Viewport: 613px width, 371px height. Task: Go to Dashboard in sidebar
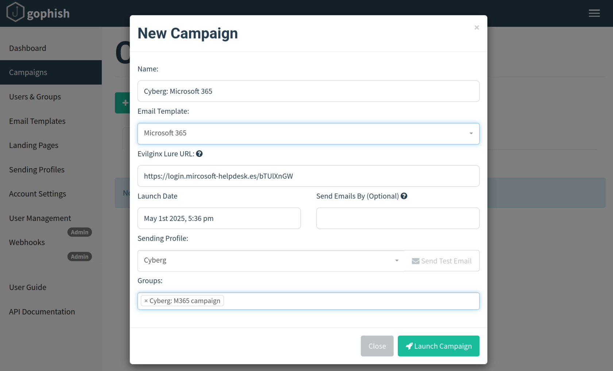tap(28, 48)
